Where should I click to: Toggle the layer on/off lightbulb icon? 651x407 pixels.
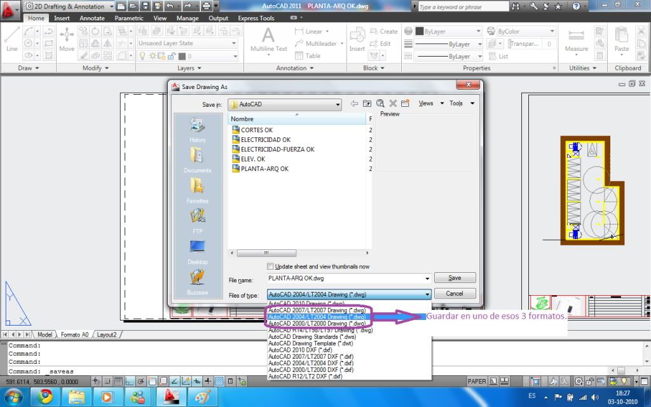point(142,56)
